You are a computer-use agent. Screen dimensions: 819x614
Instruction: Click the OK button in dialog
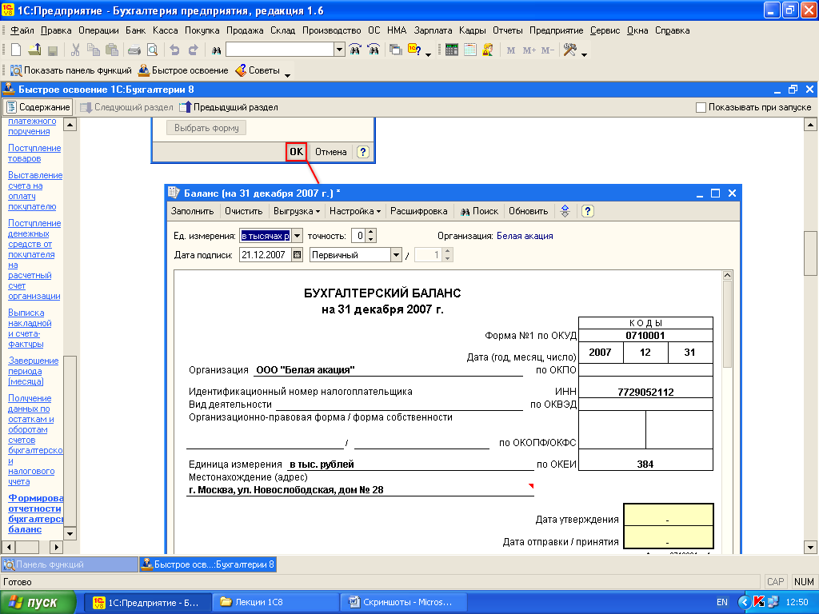pyautogui.click(x=296, y=152)
